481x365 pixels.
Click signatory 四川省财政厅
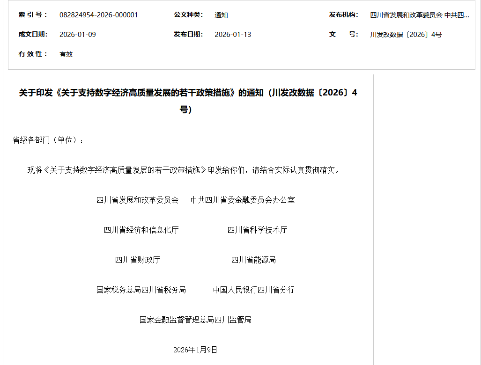click(x=137, y=260)
